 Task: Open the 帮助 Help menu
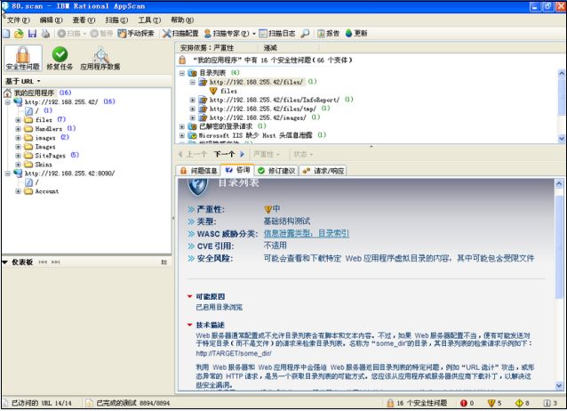coord(182,20)
